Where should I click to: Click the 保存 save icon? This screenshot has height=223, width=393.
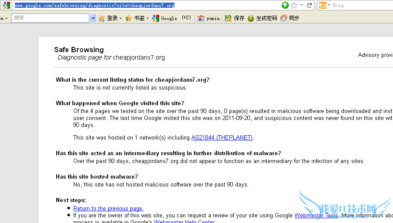[x=228, y=18]
